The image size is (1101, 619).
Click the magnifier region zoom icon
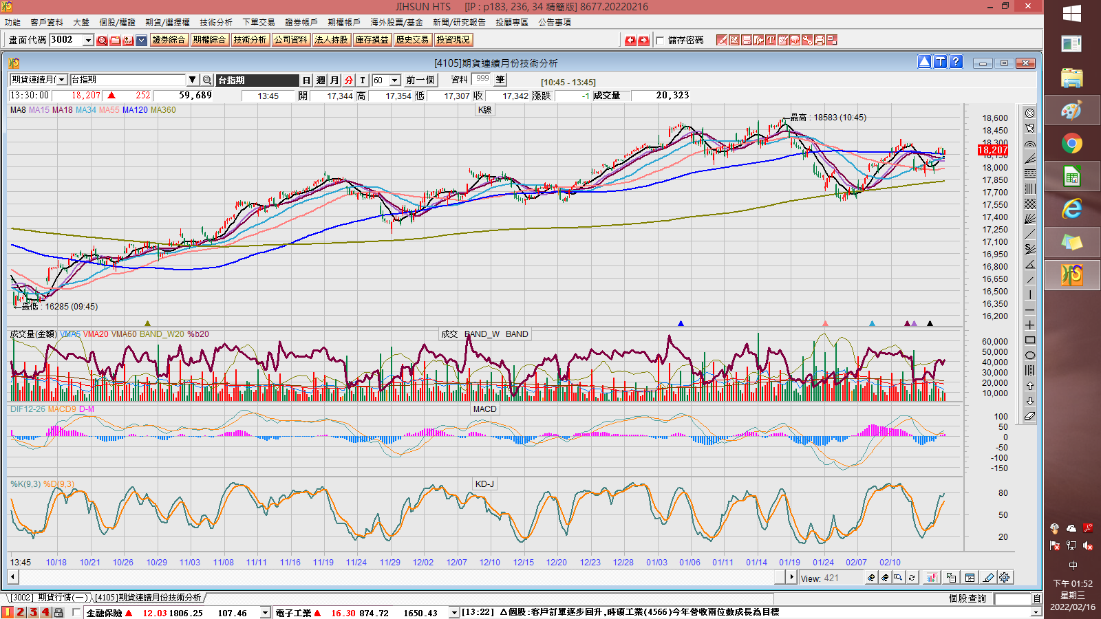pos(898,578)
